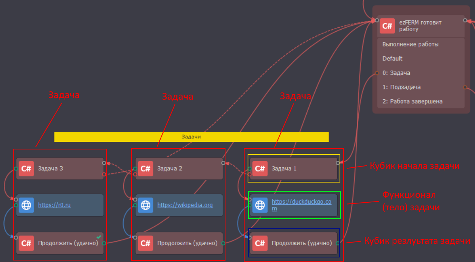Click the C# icon of Задача 2 block
The height and width of the screenshot is (262, 475).
tap(145, 168)
